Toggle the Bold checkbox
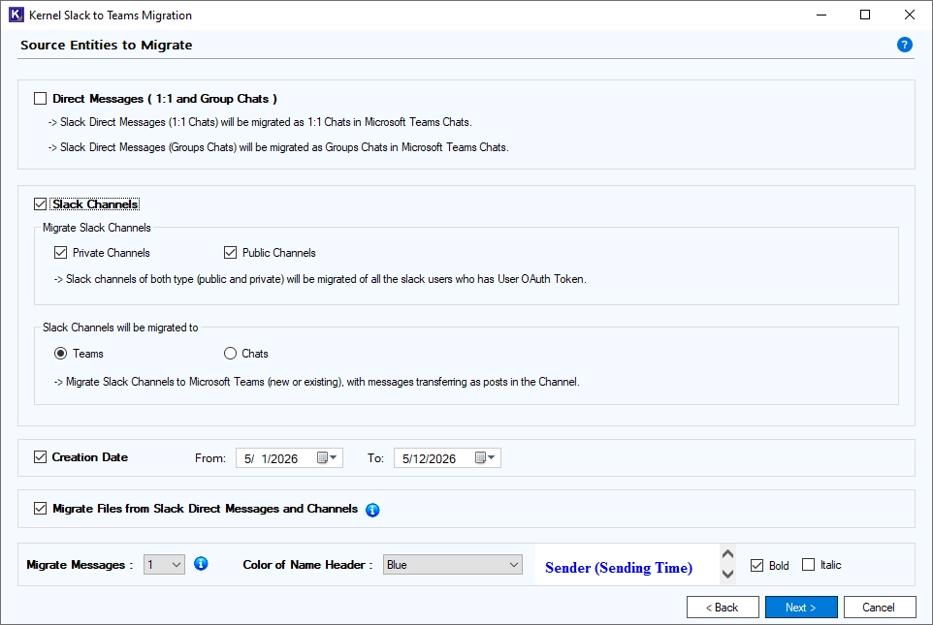This screenshot has width=933, height=625. (x=756, y=565)
